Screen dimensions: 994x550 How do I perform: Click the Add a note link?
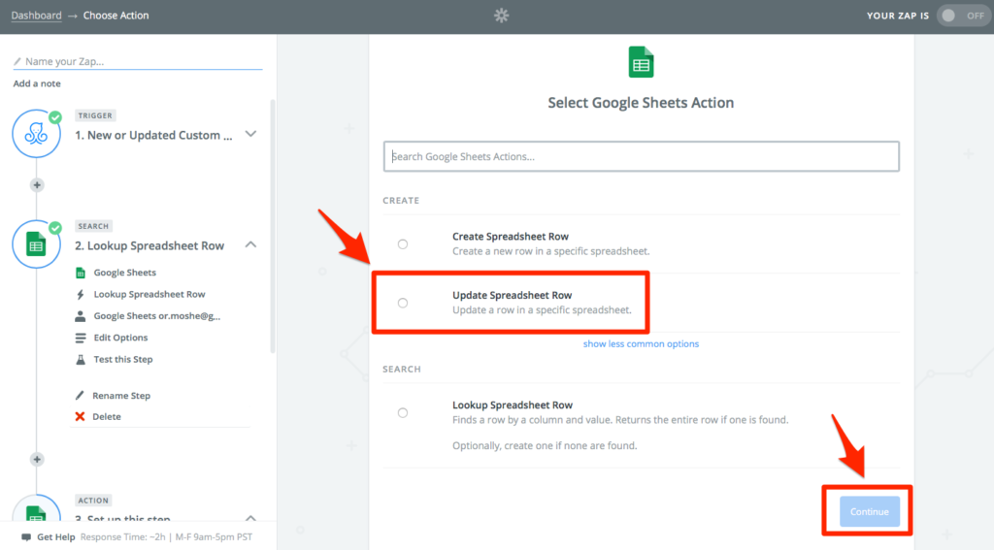(x=37, y=83)
